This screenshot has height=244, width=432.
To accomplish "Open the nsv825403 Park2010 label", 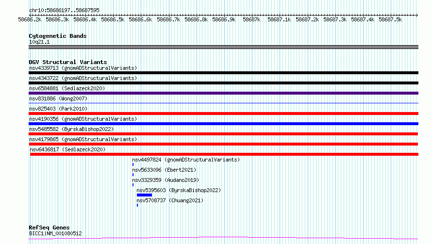I will [58, 109].
